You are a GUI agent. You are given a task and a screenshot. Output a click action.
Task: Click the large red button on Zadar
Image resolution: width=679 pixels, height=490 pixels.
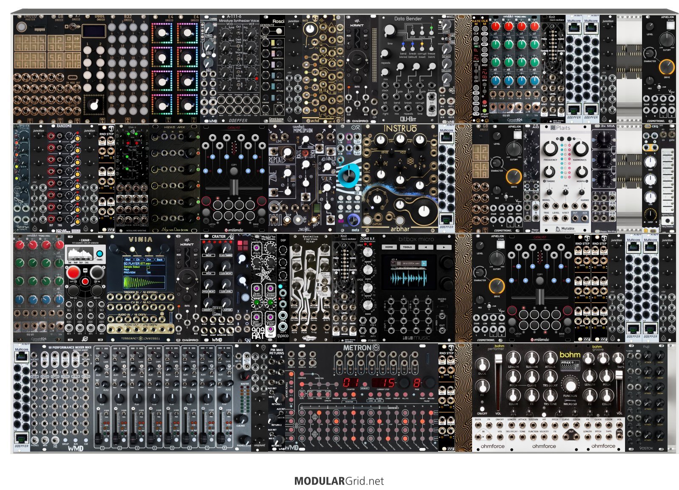[x=73, y=272]
